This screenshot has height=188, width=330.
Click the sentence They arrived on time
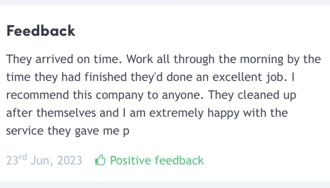click(x=64, y=59)
